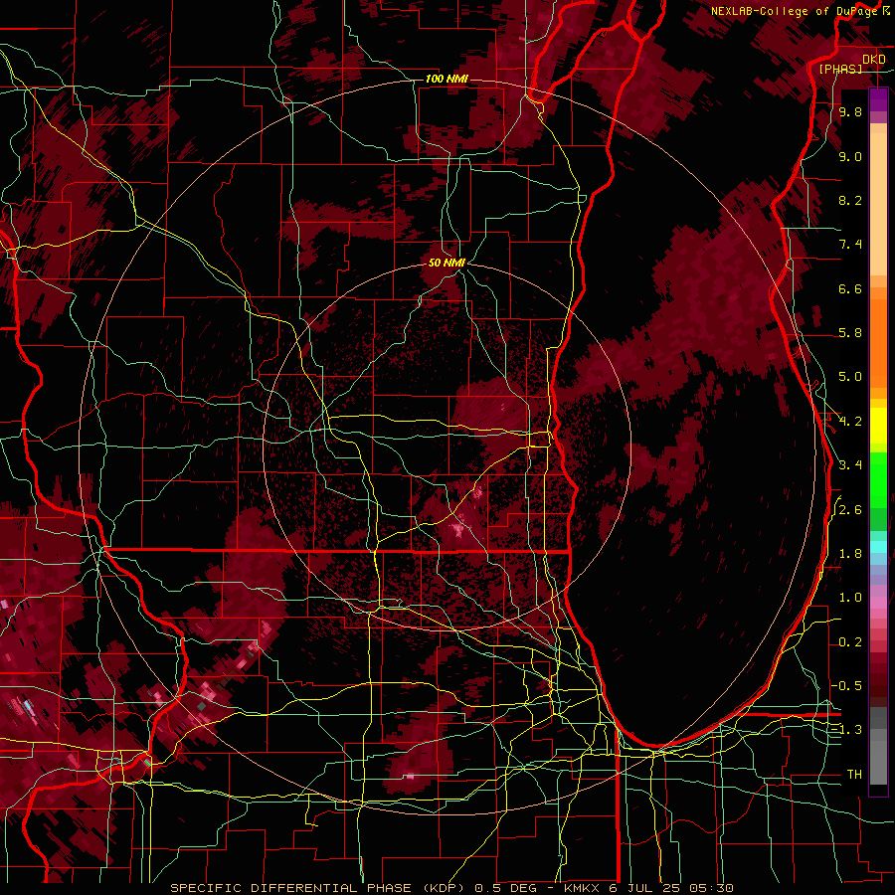Click the 5.8 value on the scale
895x895 pixels.
click(x=850, y=333)
